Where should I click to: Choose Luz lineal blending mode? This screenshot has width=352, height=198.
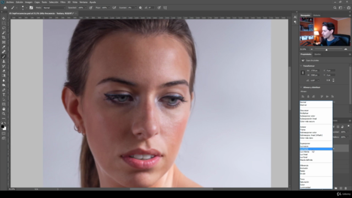coord(316,155)
